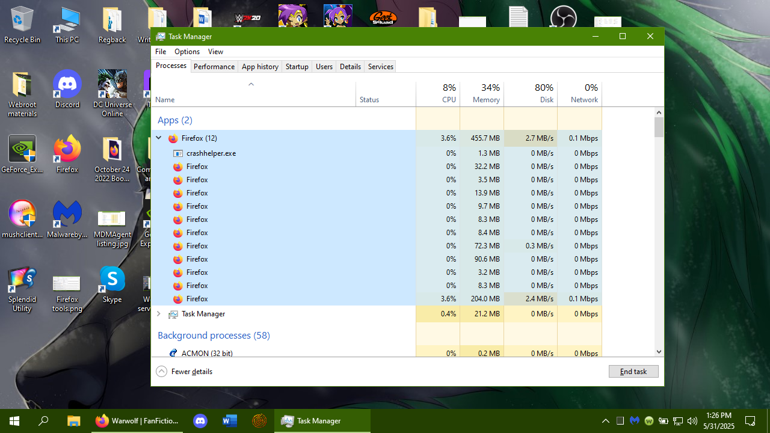770x433 pixels.
Task: Switch to Discord in the taskbar
Action: pyautogui.click(x=200, y=421)
